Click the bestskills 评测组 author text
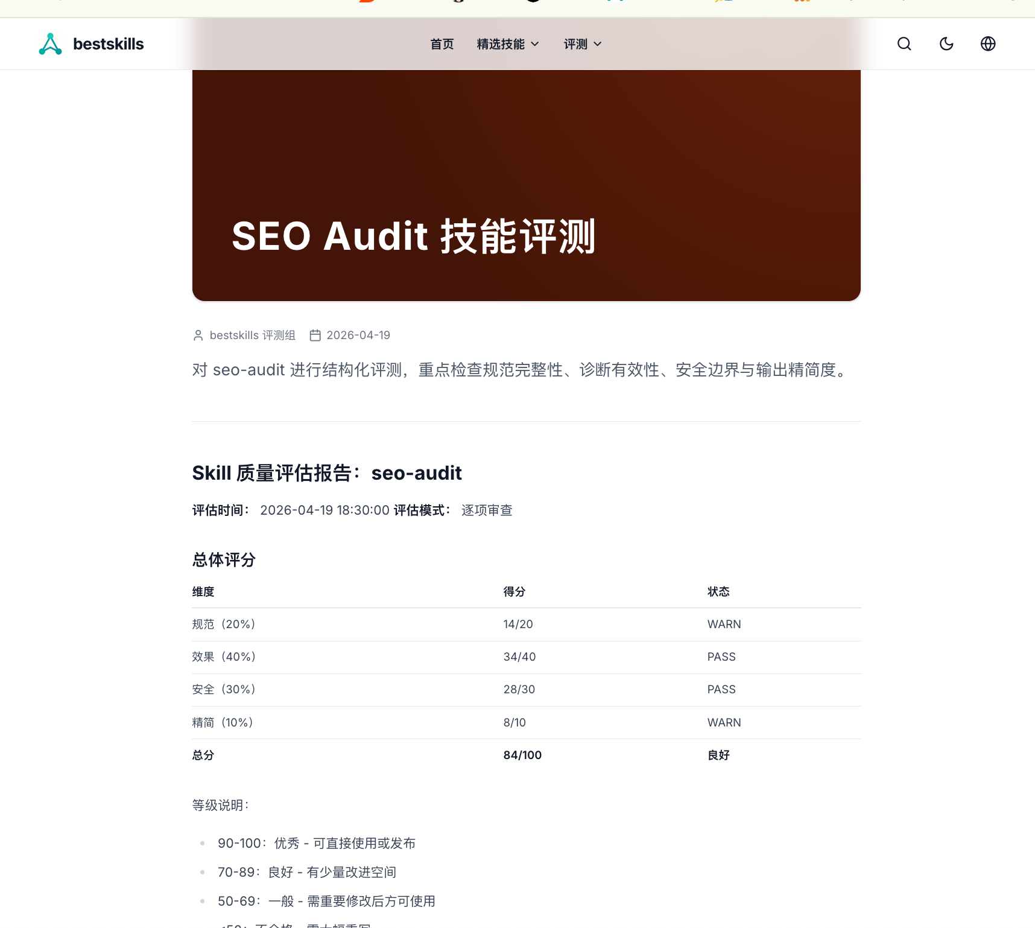This screenshot has width=1035, height=928. (253, 335)
